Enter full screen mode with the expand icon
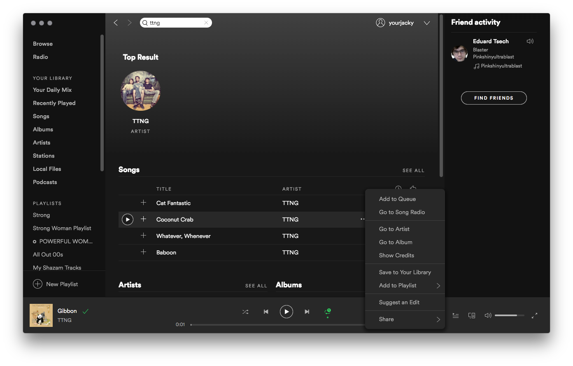Screen dimensions: 573x366 [534, 315]
